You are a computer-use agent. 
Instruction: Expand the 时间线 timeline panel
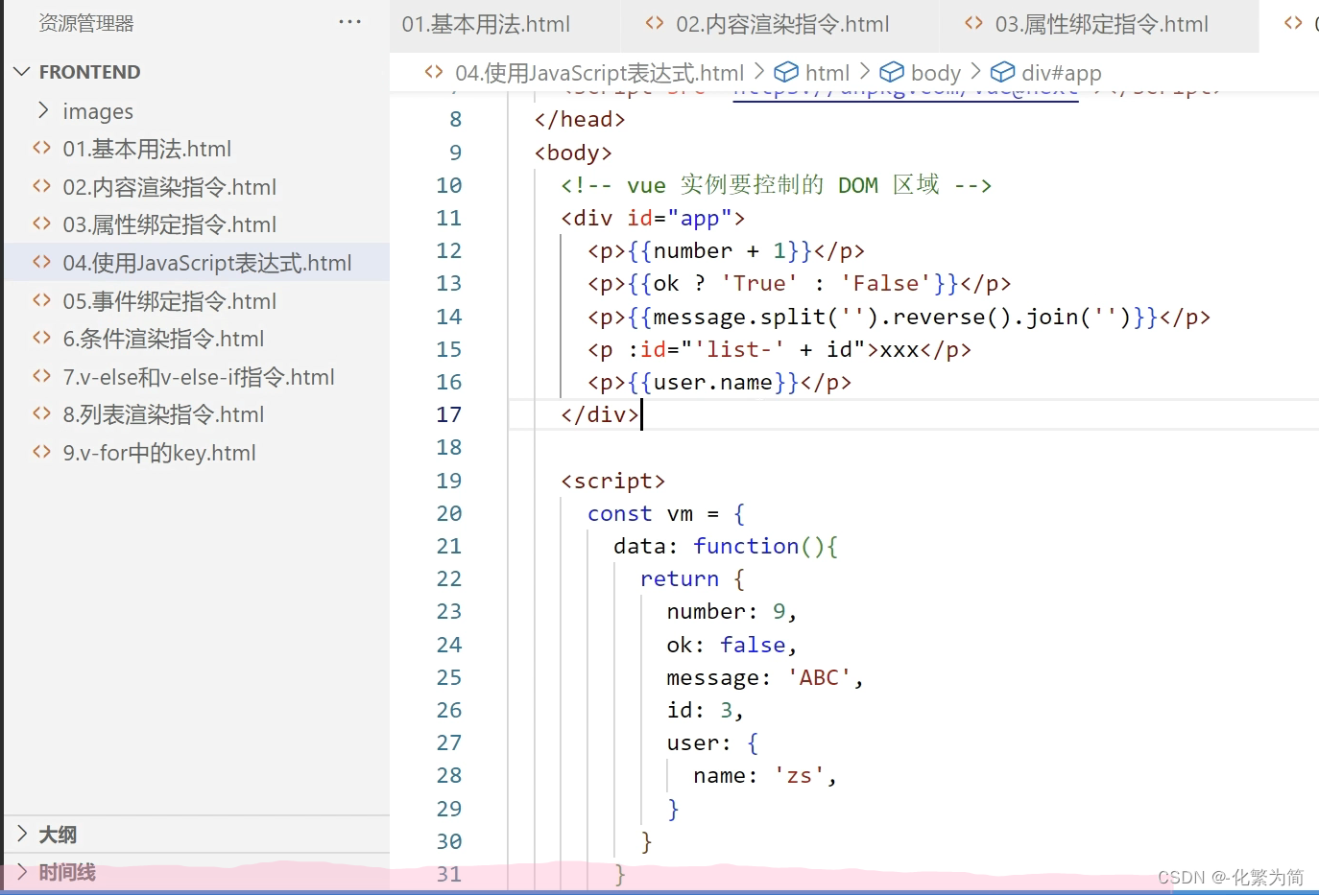pos(197,872)
